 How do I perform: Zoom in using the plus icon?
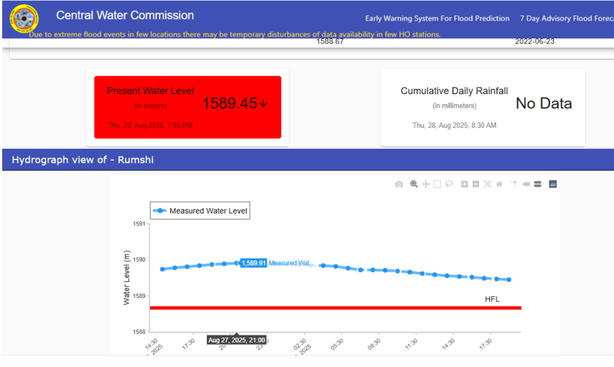[464, 184]
